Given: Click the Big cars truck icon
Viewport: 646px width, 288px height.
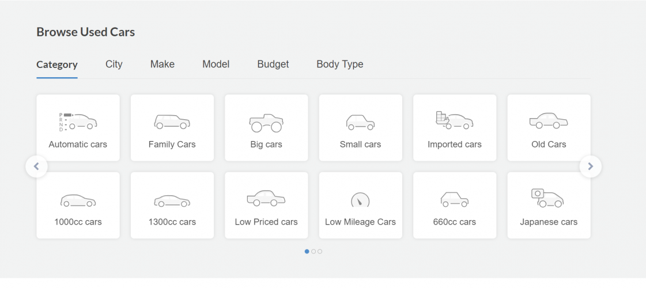Looking at the screenshot, I should point(266,122).
